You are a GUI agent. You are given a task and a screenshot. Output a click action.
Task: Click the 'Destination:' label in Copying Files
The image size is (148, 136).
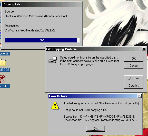[x=12, y=26]
